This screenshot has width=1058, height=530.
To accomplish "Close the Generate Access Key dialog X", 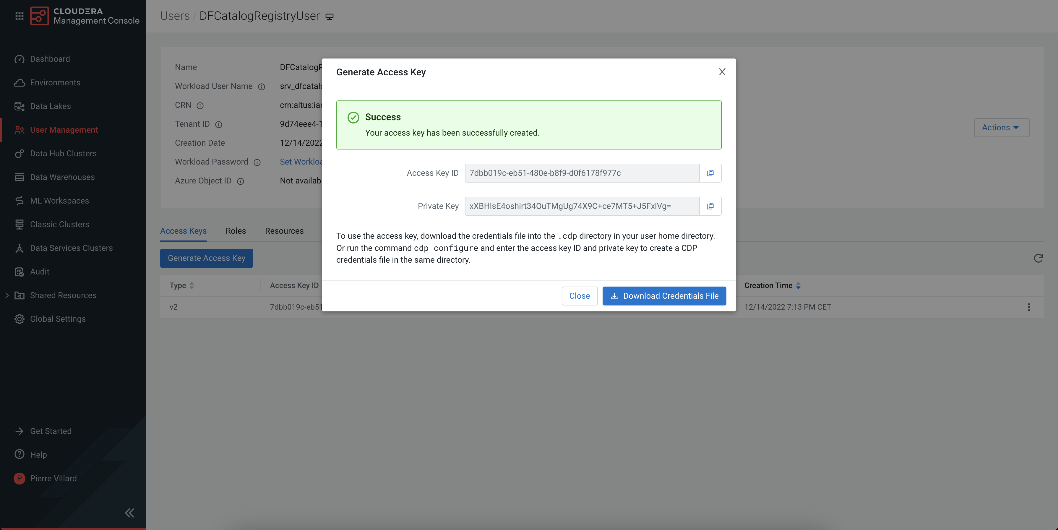I will click(x=722, y=72).
